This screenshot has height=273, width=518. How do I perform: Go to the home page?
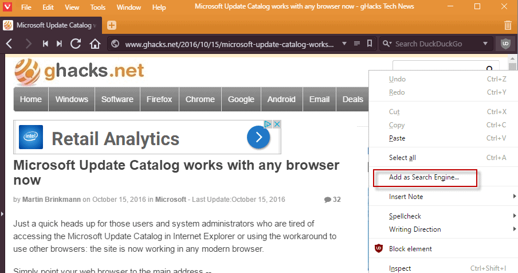(95, 44)
